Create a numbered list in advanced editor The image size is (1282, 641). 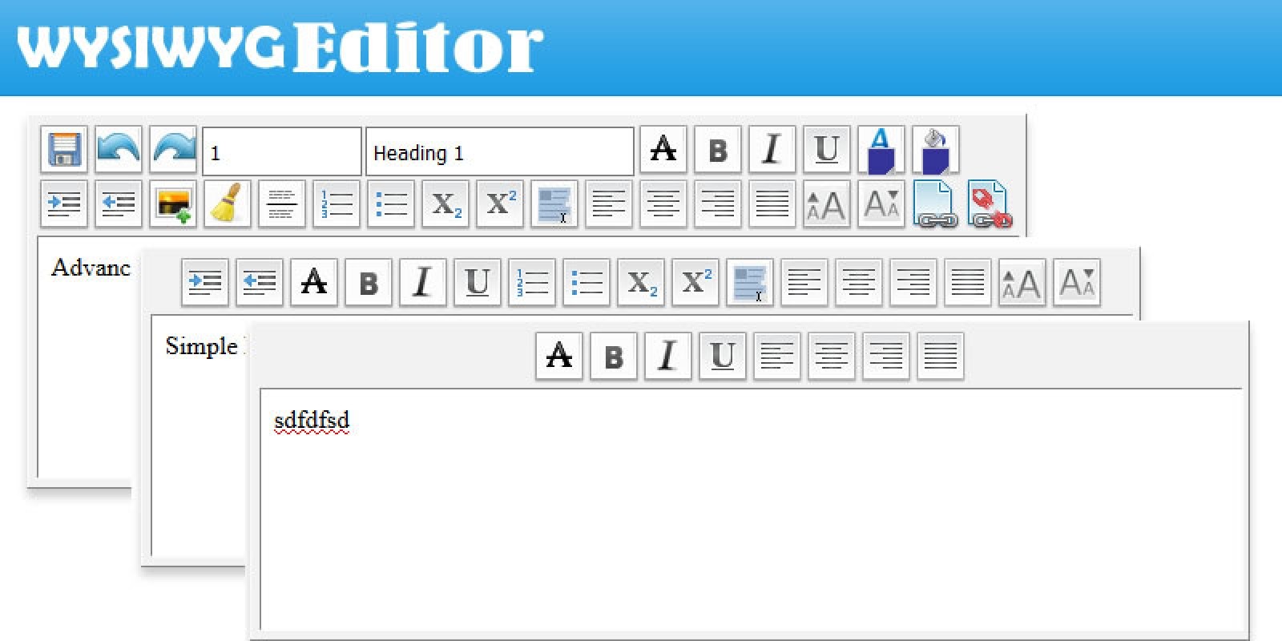click(x=337, y=204)
